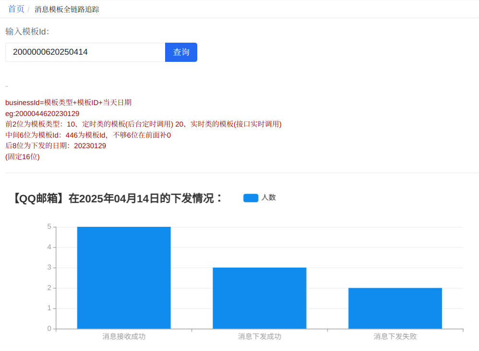Screen dimensions: 479x351
Task: Click the blue 人数 legend marker icon
Action: click(x=250, y=198)
